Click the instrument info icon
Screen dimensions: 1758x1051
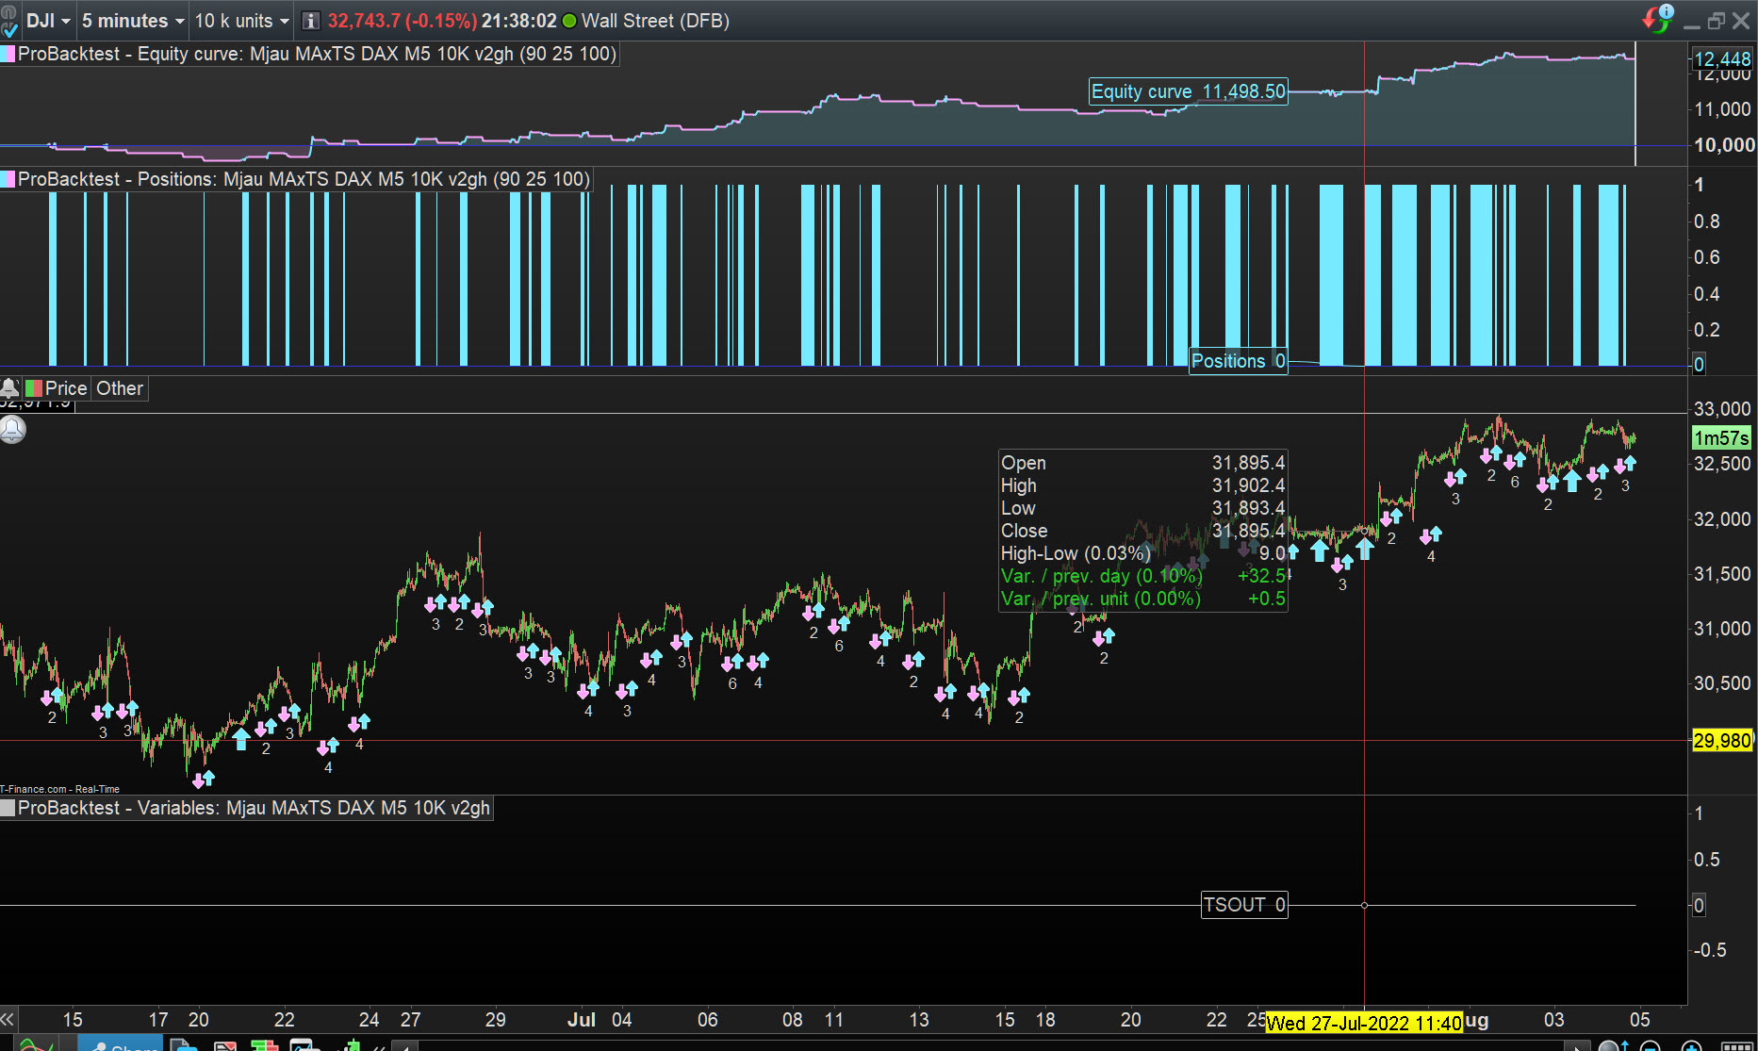coord(310,21)
